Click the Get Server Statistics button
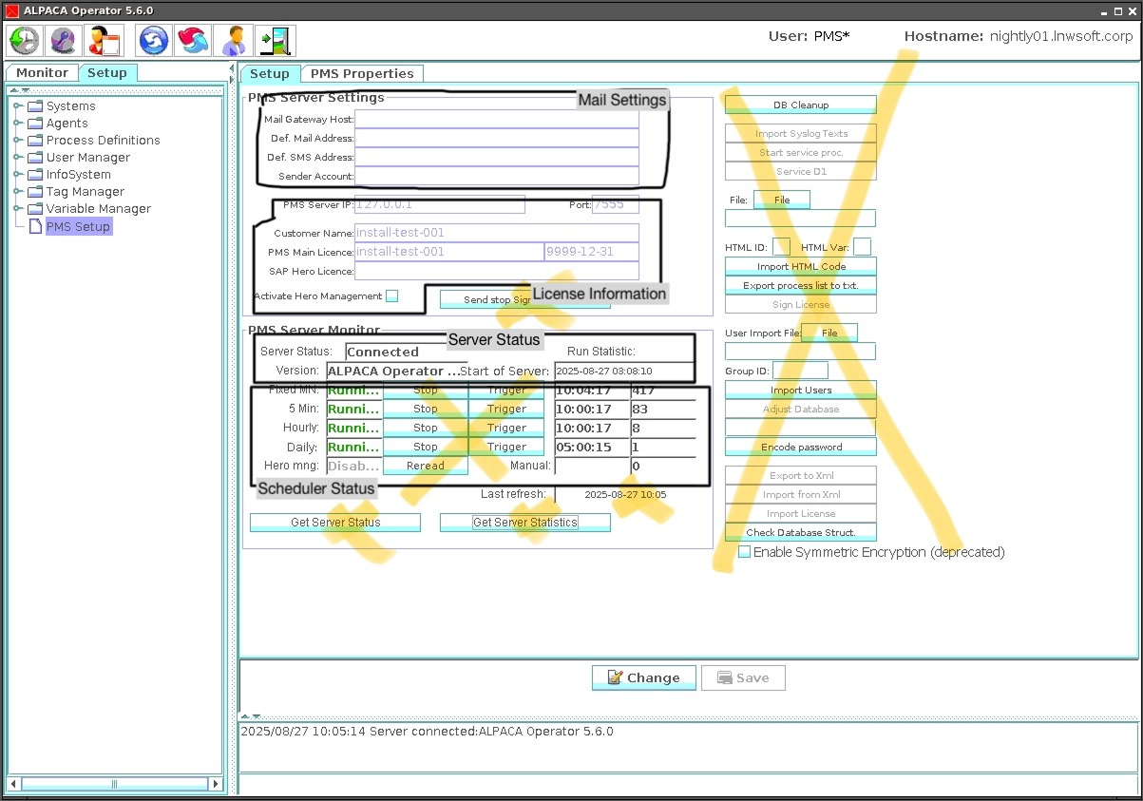The height and width of the screenshot is (801, 1143). 525,522
